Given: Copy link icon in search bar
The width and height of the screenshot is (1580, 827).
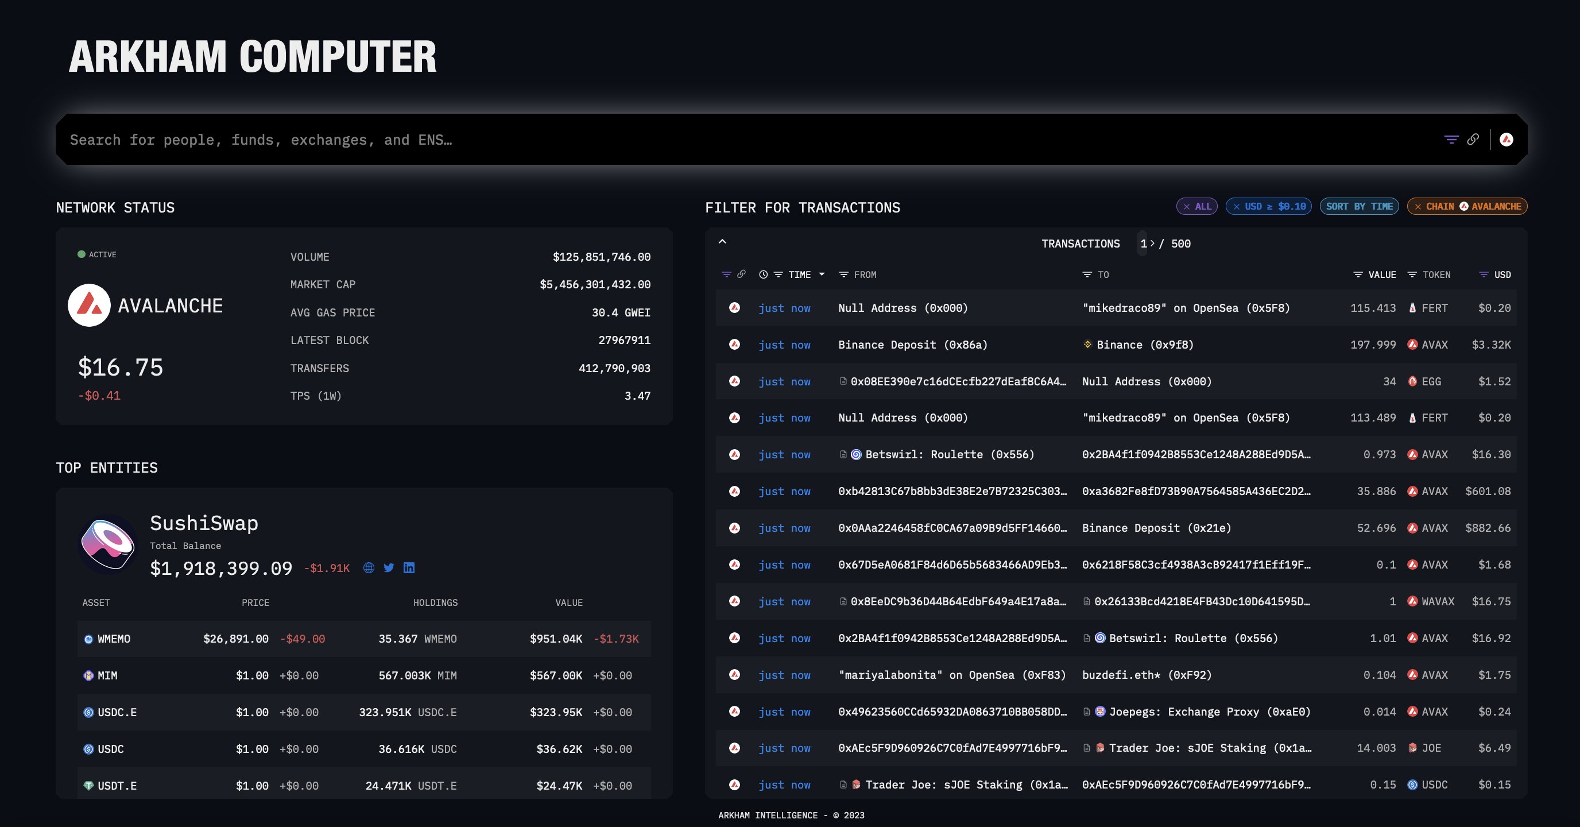Looking at the screenshot, I should 1473,140.
